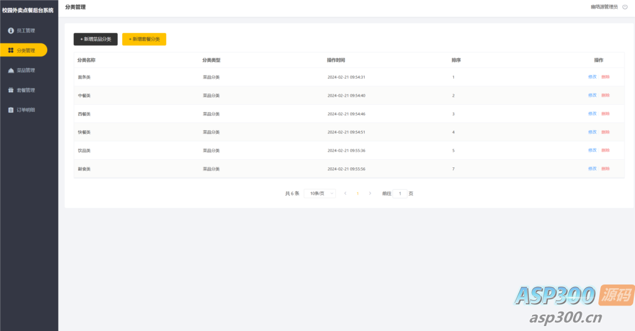This screenshot has height=331, width=635.
Task: Click the 前往 page number input field
Action: click(400, 193)
